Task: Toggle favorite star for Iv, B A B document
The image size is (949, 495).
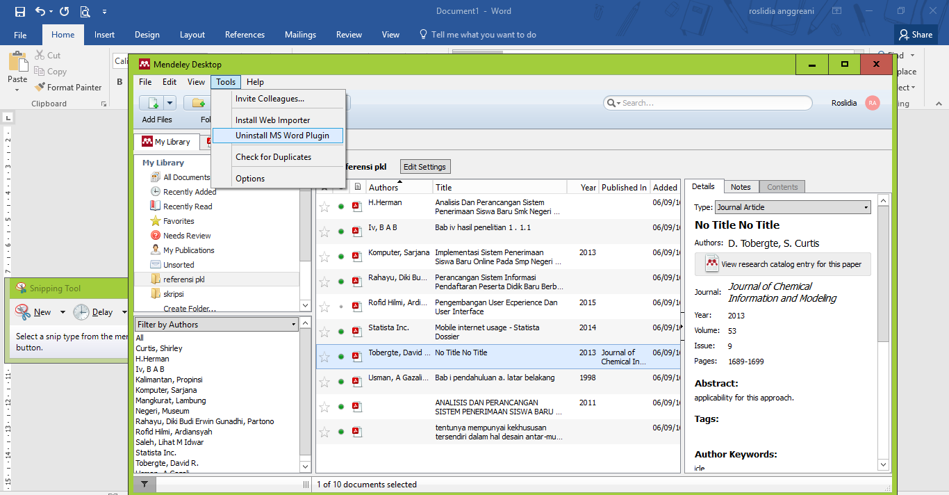Action: pos(324,232)
